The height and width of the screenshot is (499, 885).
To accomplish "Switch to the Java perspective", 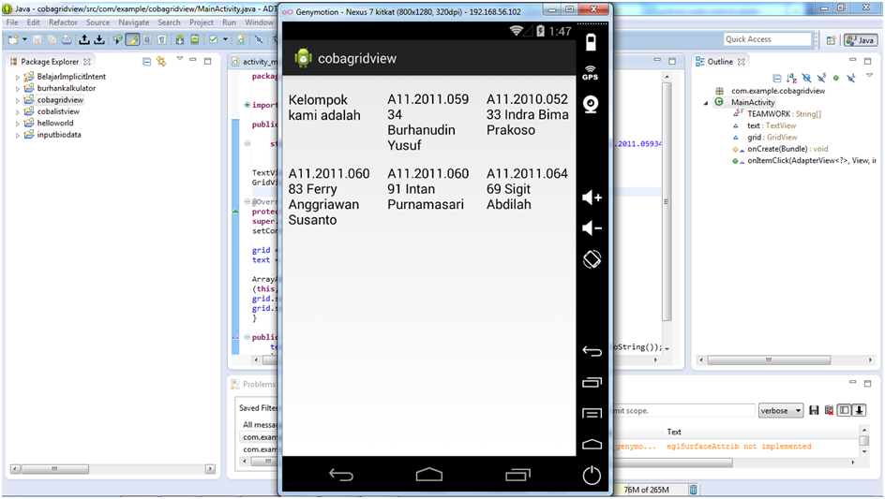I will pos(861,40).
